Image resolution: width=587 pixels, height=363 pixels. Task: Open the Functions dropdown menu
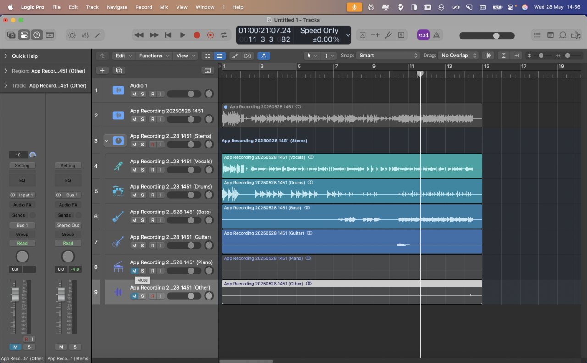pyautogui.click(x=154, y=56)
